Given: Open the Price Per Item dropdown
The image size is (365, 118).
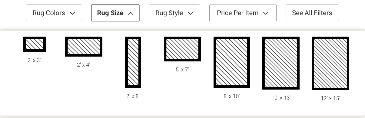Looking at the screenshot, I should pos(243,13).
